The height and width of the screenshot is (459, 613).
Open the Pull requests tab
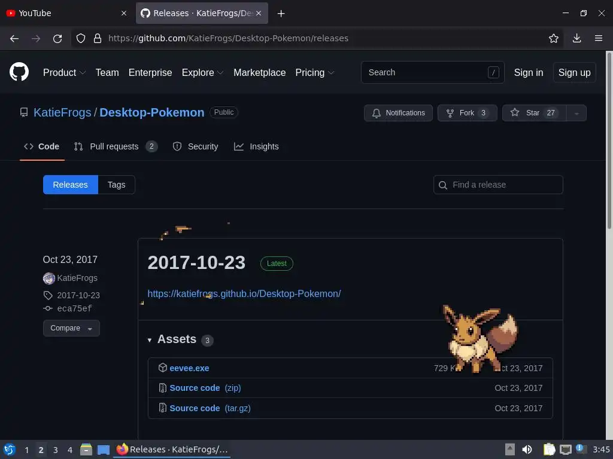pos(116,146)
